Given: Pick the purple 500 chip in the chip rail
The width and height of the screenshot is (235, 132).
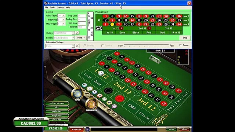Looking at the screenshot, I should pyautogui.click(x=114, y=106).
